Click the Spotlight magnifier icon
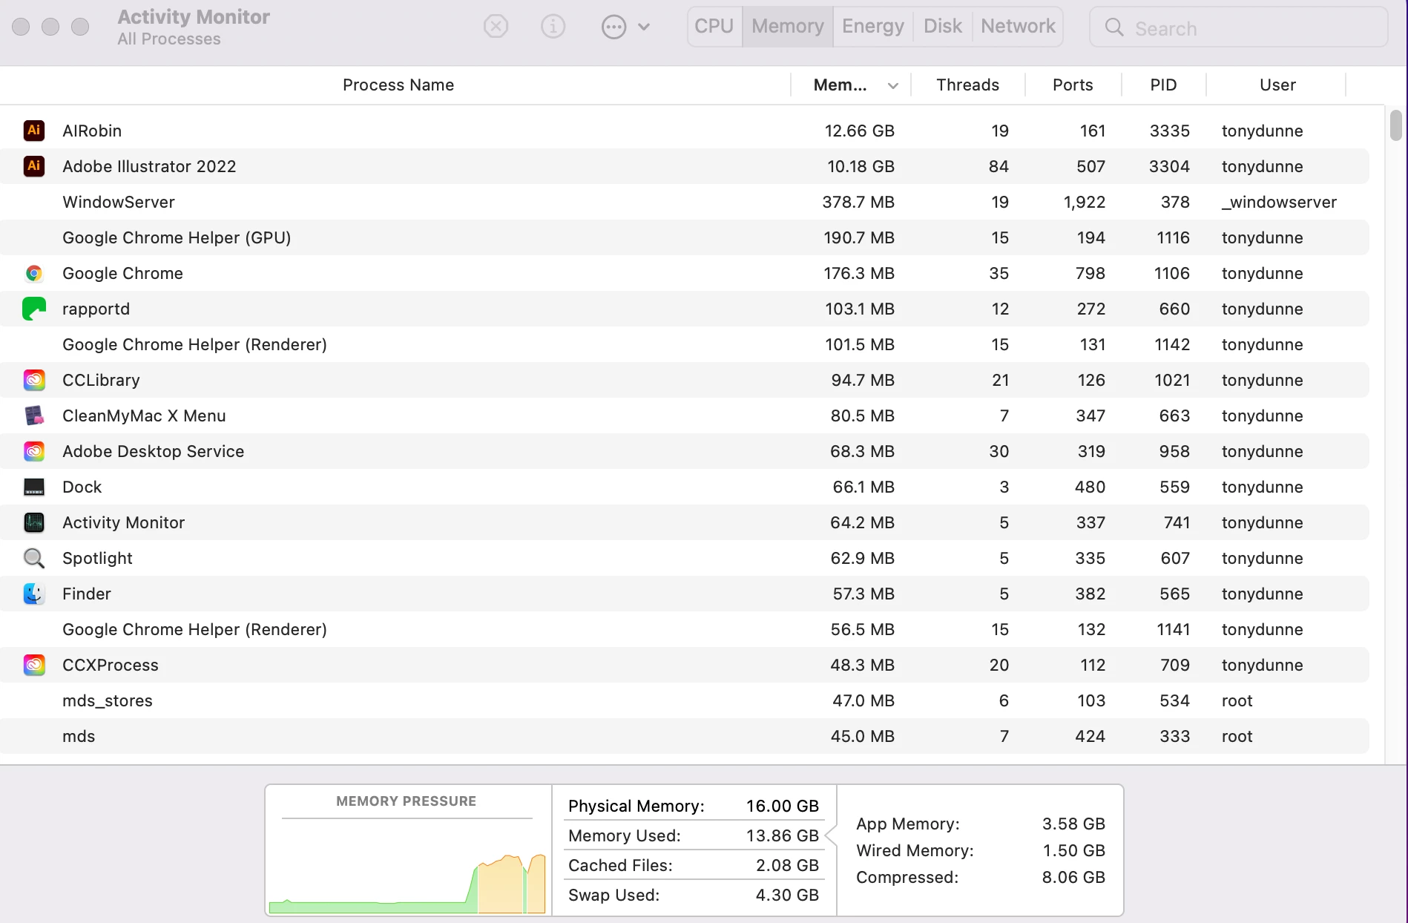The width and height of the screenshot is (1408, 923). tap(34, 558)
